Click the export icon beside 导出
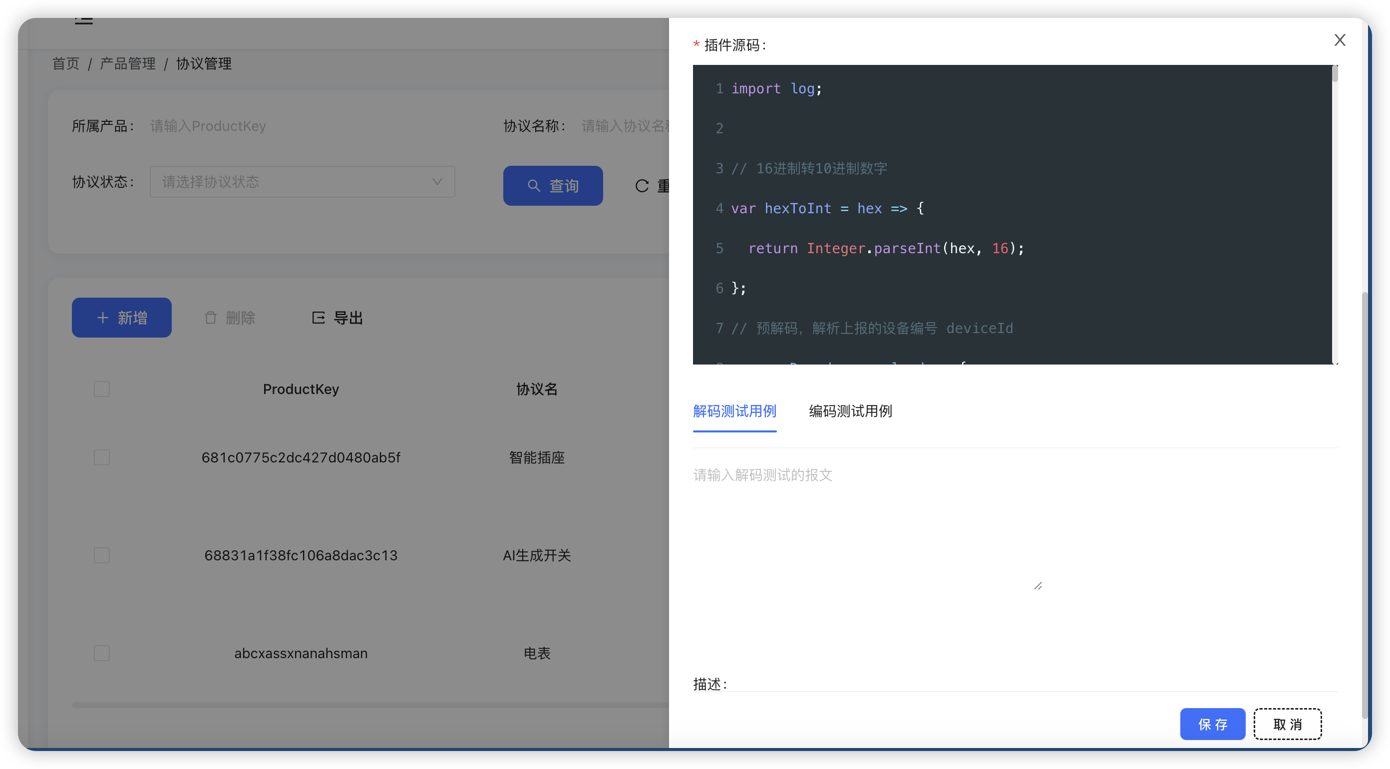1390x769 pixels. 319,317
